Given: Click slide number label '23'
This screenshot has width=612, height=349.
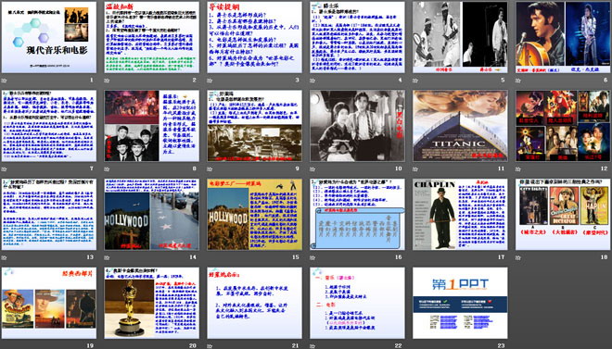Looking at the screenshot, I should tap(501, 345).
